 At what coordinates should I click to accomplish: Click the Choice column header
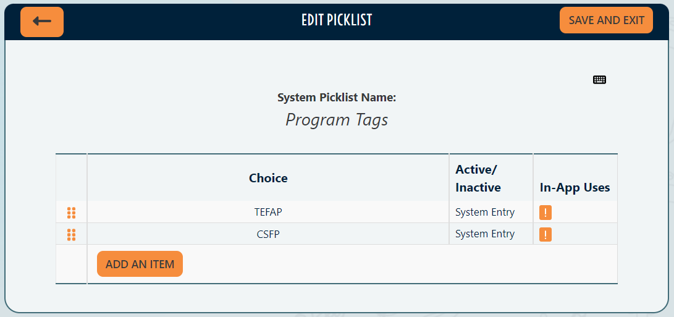click(268, 178)
